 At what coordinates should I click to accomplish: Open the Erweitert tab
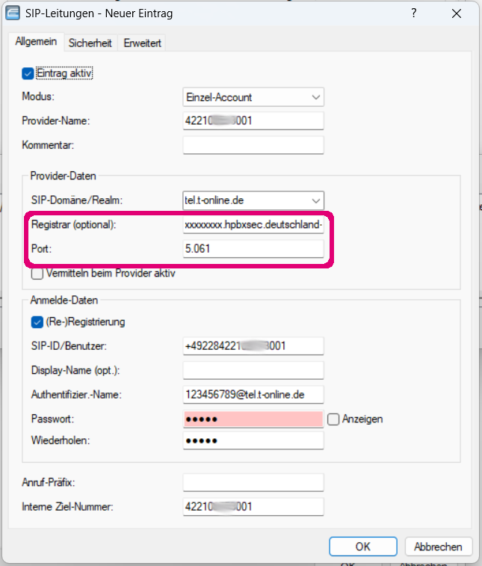click(x=142, y=43)
